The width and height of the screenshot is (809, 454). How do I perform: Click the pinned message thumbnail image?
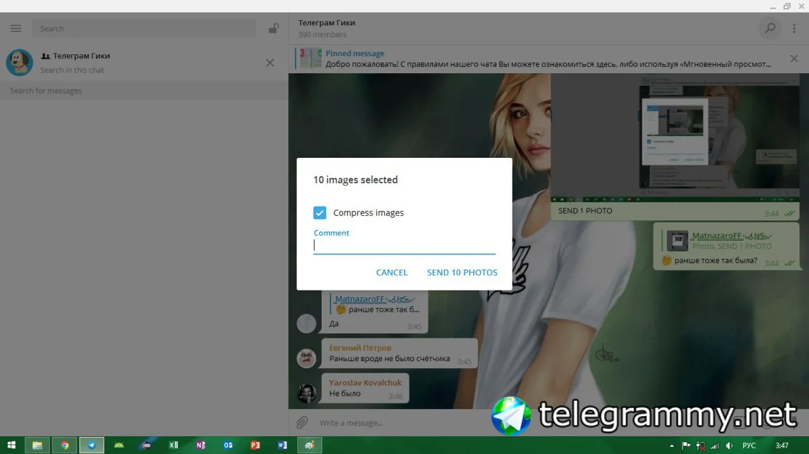click(310, 59)
